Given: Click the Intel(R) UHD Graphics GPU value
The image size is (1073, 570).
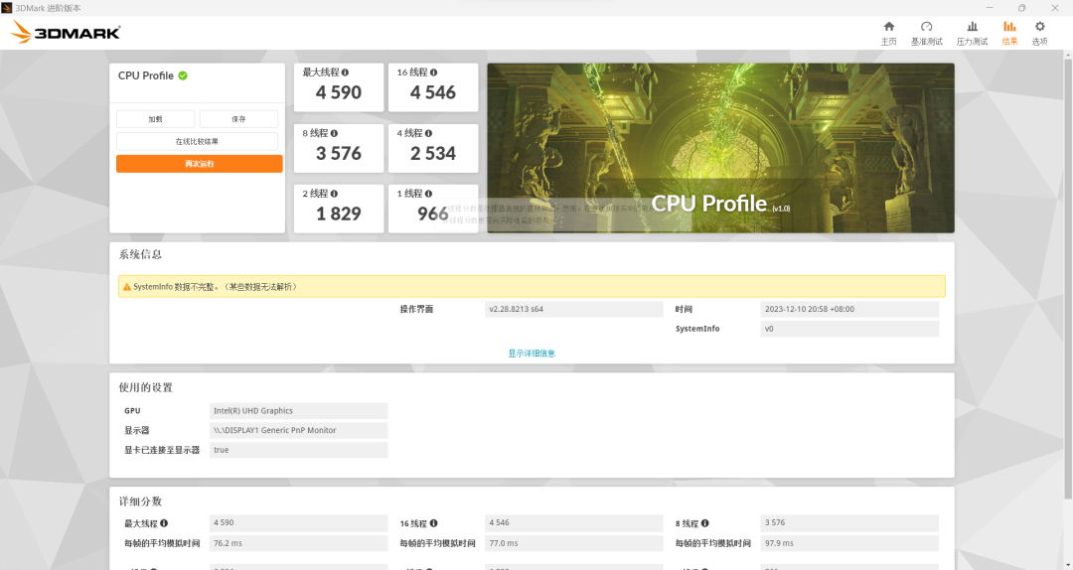Looking at the screenshot, I should (x=298, y=410).
